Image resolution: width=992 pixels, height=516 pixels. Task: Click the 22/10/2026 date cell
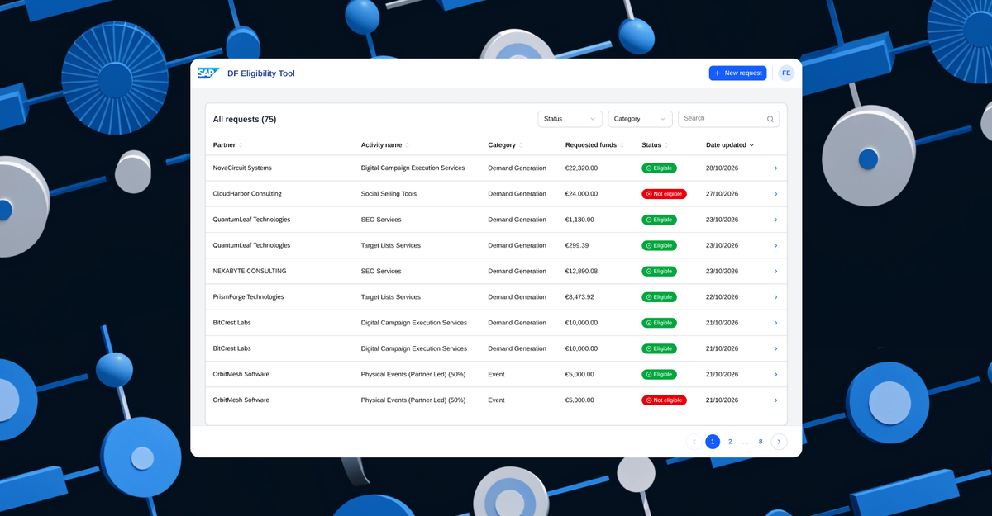pos(722,297)
